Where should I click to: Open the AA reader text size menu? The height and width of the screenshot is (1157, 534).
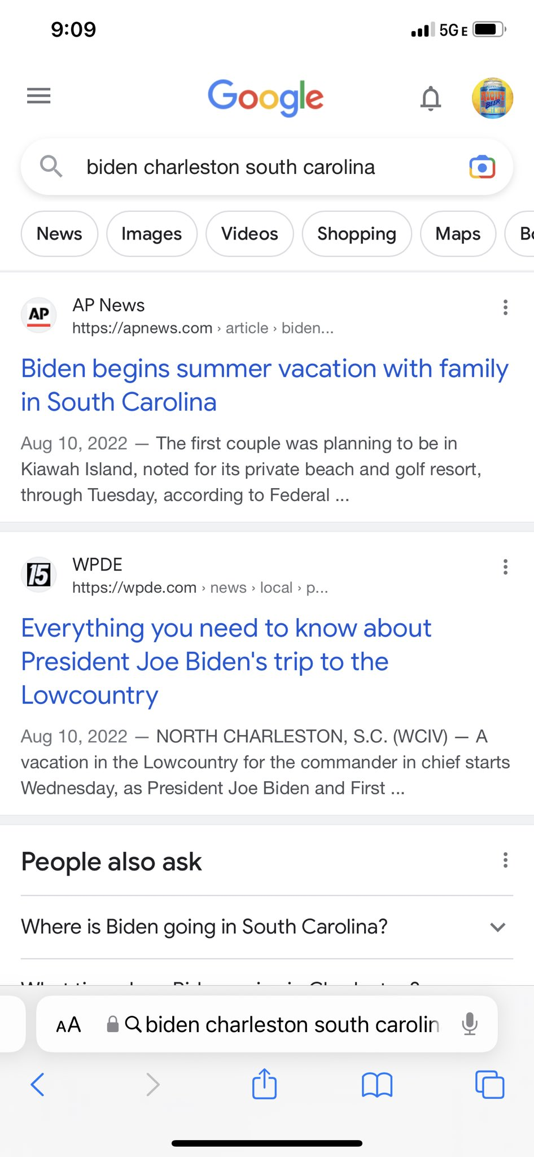[x=68, y=1025]
